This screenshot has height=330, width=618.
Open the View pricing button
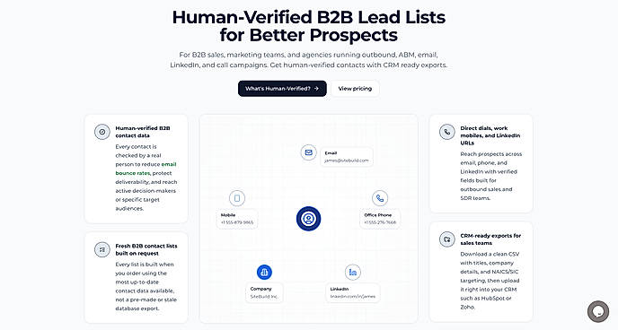355,89
